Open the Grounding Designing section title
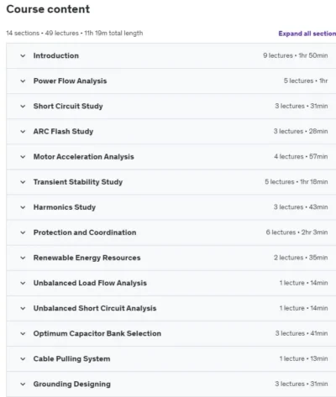The width and height of the screenshot is (336, 397). 72,384
